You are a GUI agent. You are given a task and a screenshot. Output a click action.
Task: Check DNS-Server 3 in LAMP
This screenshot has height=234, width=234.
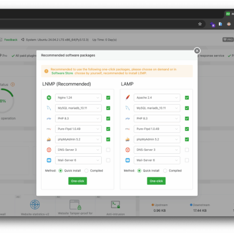(x=187, y=150)
